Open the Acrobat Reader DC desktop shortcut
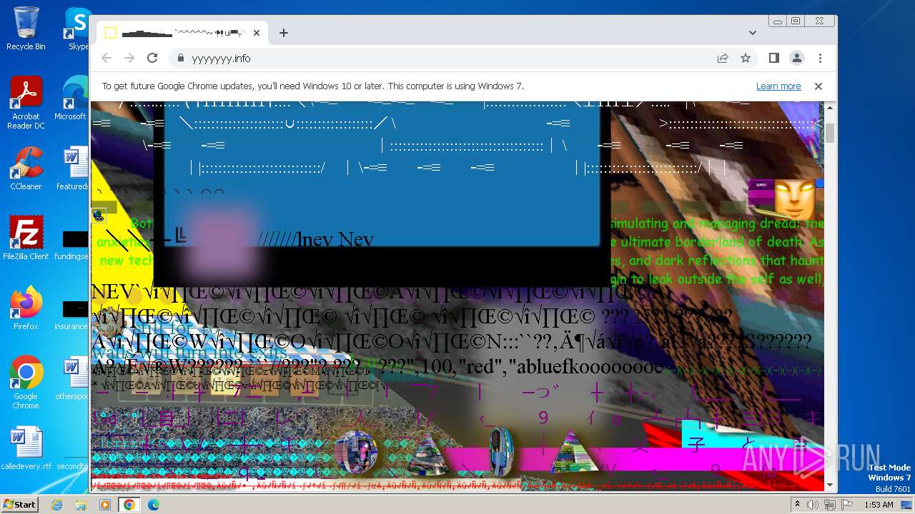Screen dimensions: 915x514 26,104
